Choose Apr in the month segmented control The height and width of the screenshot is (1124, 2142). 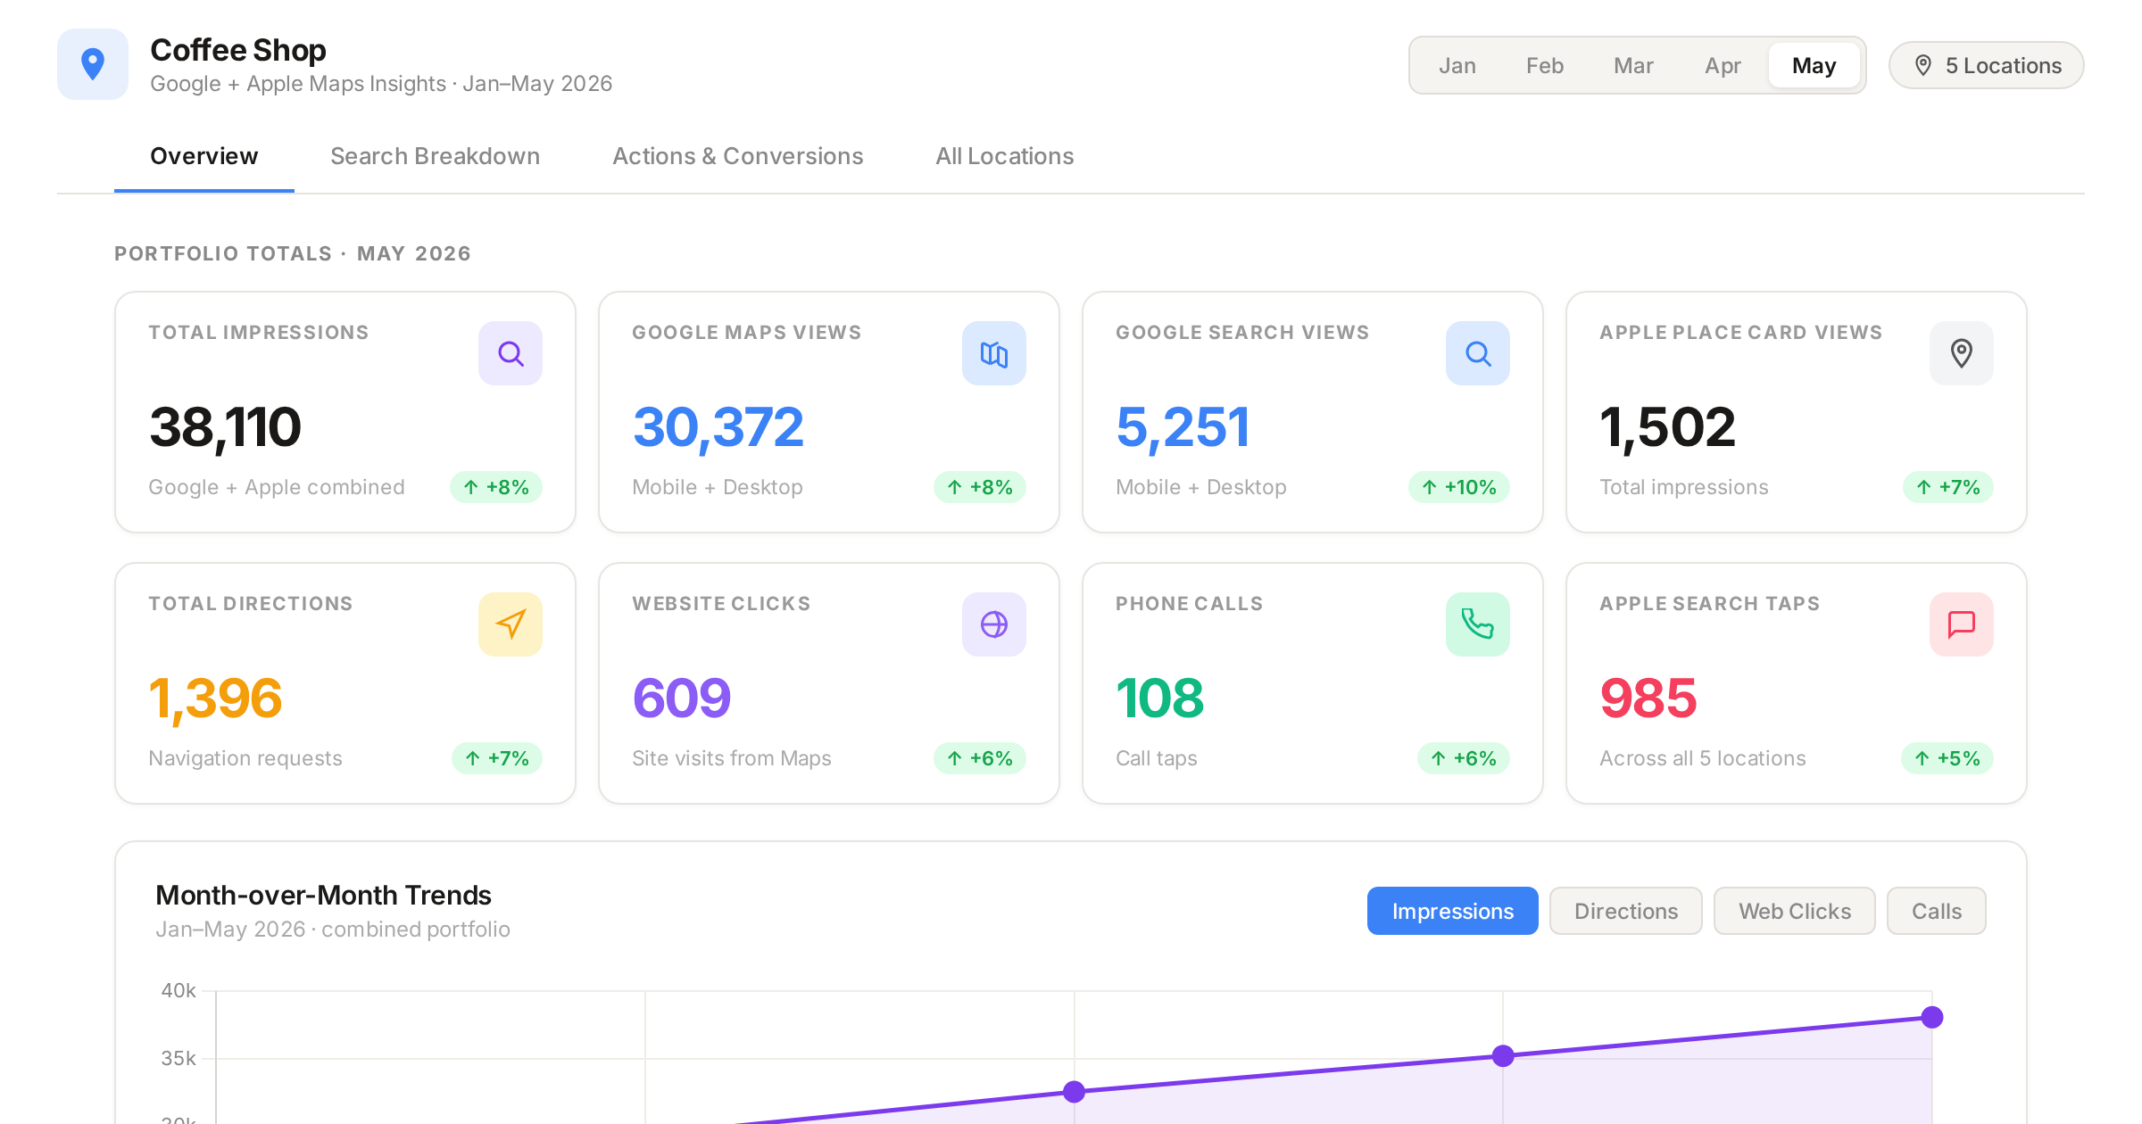click(1723, 65)
